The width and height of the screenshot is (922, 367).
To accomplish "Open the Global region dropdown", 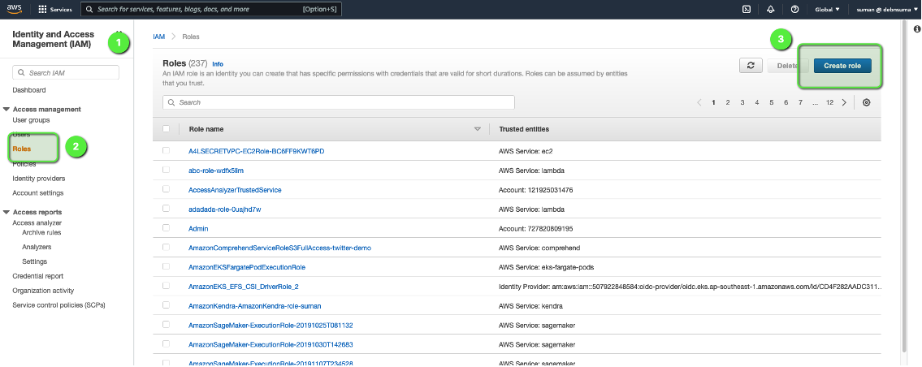I will [827, 10].
